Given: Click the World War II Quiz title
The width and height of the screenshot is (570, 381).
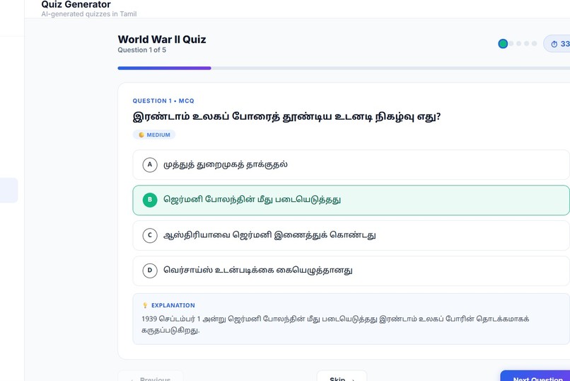Looking at the screenshot, I should [162, 39].
